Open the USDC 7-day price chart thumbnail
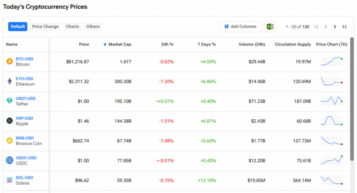Screen dimensions: 357x193 [x=332, y=160]
